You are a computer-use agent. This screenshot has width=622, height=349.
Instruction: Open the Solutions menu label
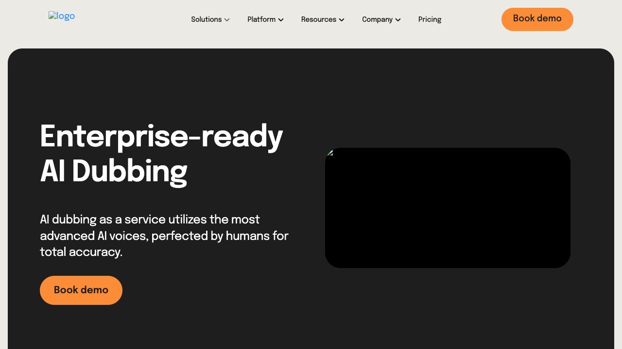click(206, 19)
